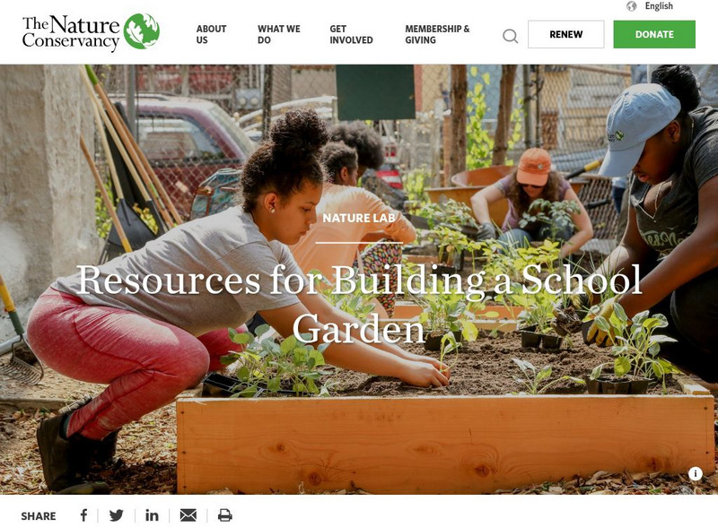This screenshot has height=527, width=718.
Task: Open the Get Involved menu
Action: [x=351, y=34]
